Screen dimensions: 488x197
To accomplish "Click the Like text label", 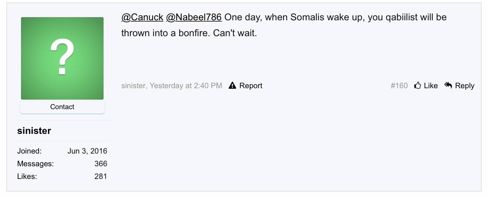I will tap(431, 86).
